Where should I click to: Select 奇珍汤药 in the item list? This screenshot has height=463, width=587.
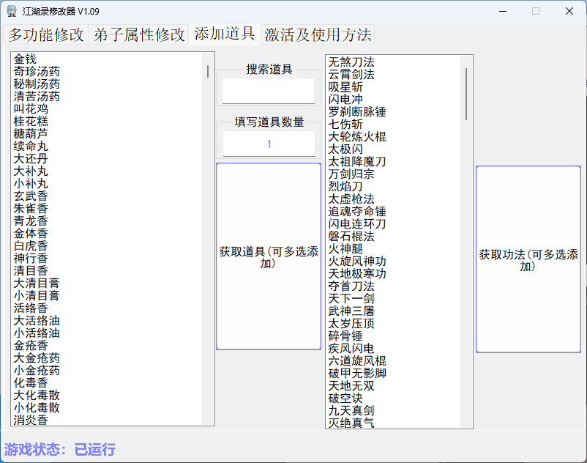click(x=37, y=71)
